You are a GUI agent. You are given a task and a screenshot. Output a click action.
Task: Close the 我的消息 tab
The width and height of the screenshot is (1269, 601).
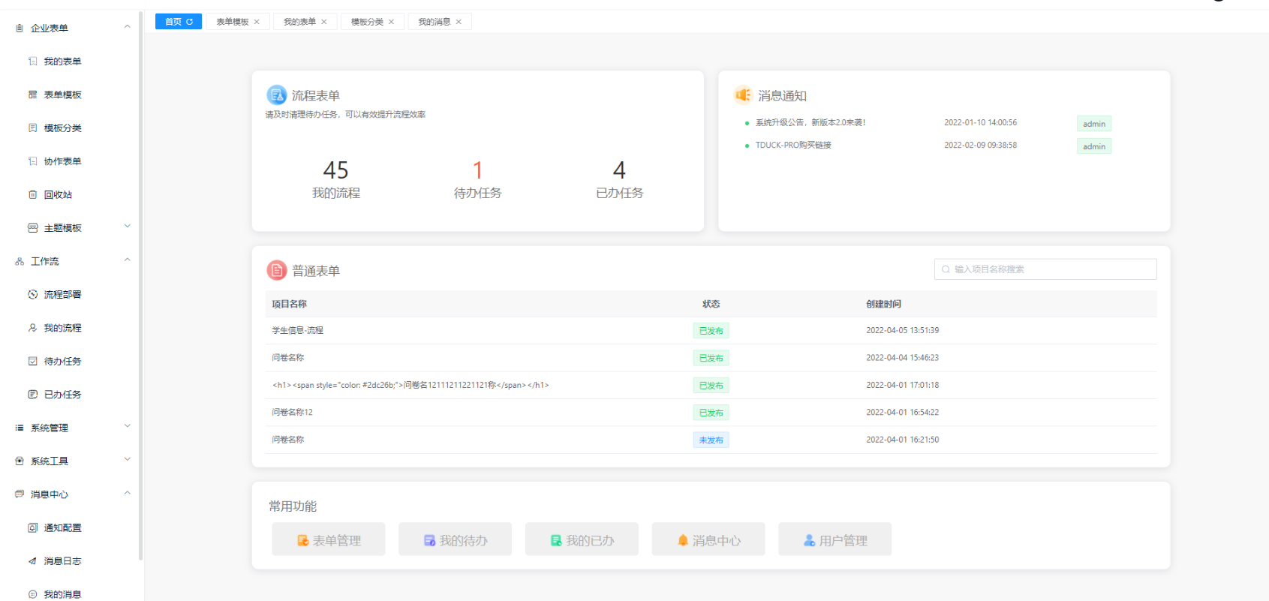pyautogui.click(x=459, y=22)
